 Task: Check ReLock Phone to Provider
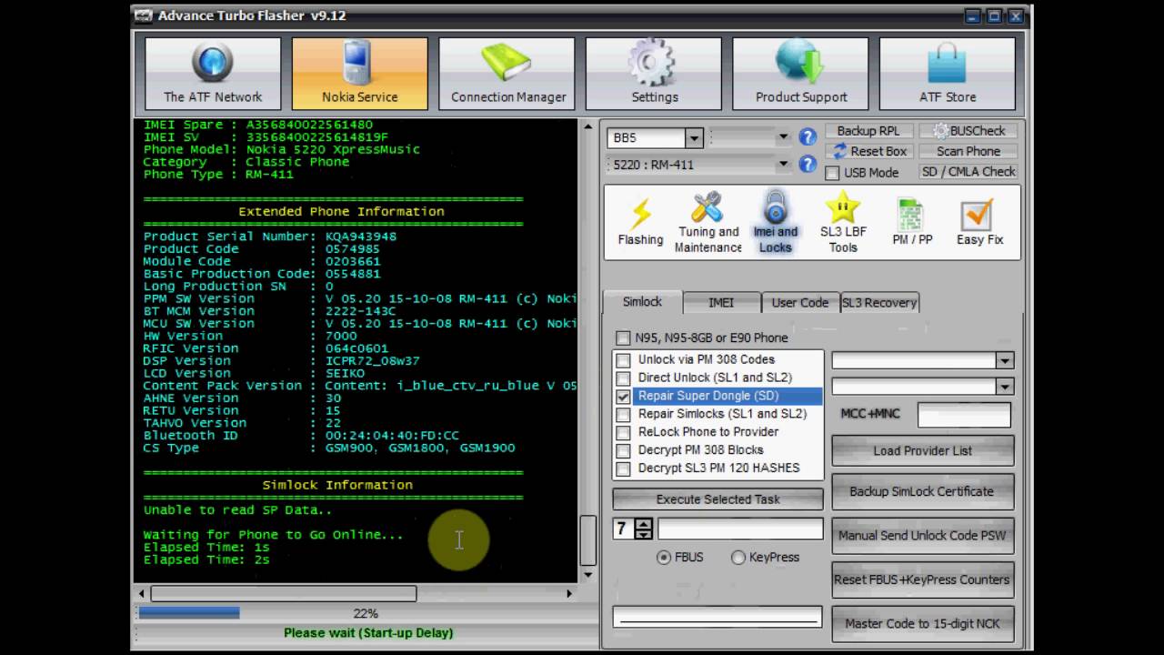[x=623, y=432]
